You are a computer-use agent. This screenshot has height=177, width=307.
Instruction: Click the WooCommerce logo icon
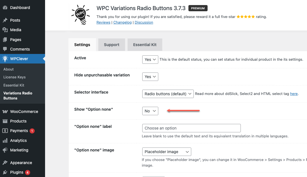[x=5, y=112]
